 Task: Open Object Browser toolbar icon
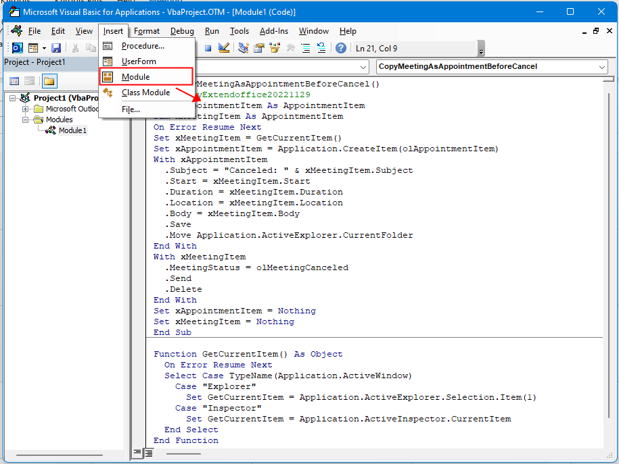[275, 48]
